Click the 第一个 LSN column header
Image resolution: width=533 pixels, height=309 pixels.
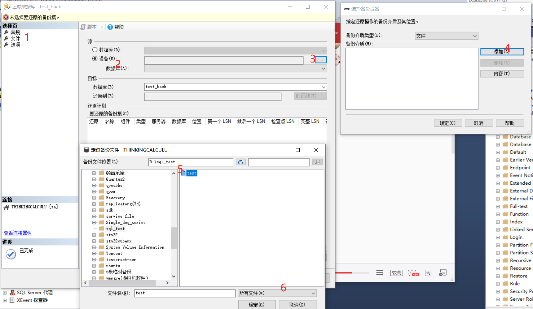[219, 122]
